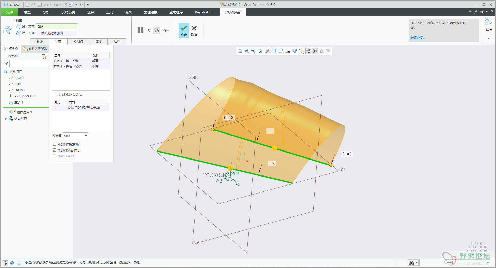The image size is (496, 268).
Task: Click the simulation display triangle icon
Action: (322, 51)
